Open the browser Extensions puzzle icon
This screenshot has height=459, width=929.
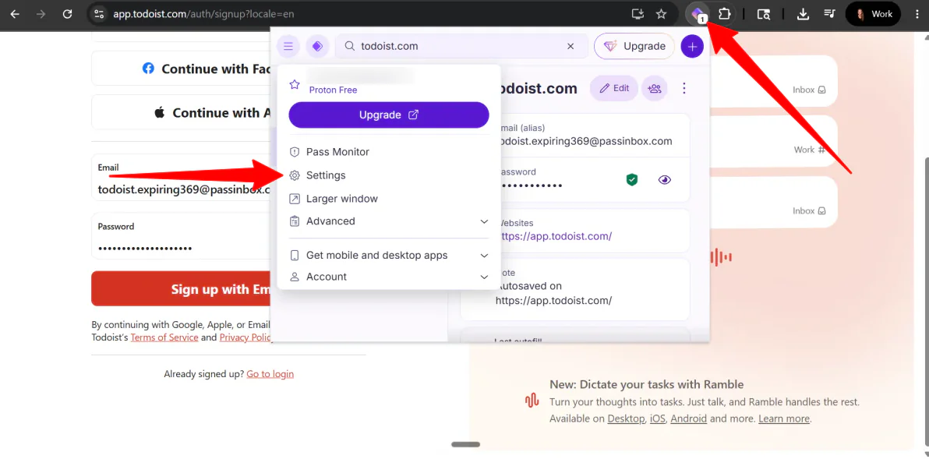pos(724,13)
